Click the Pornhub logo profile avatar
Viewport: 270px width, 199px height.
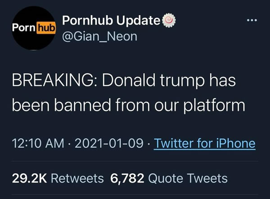33,29
